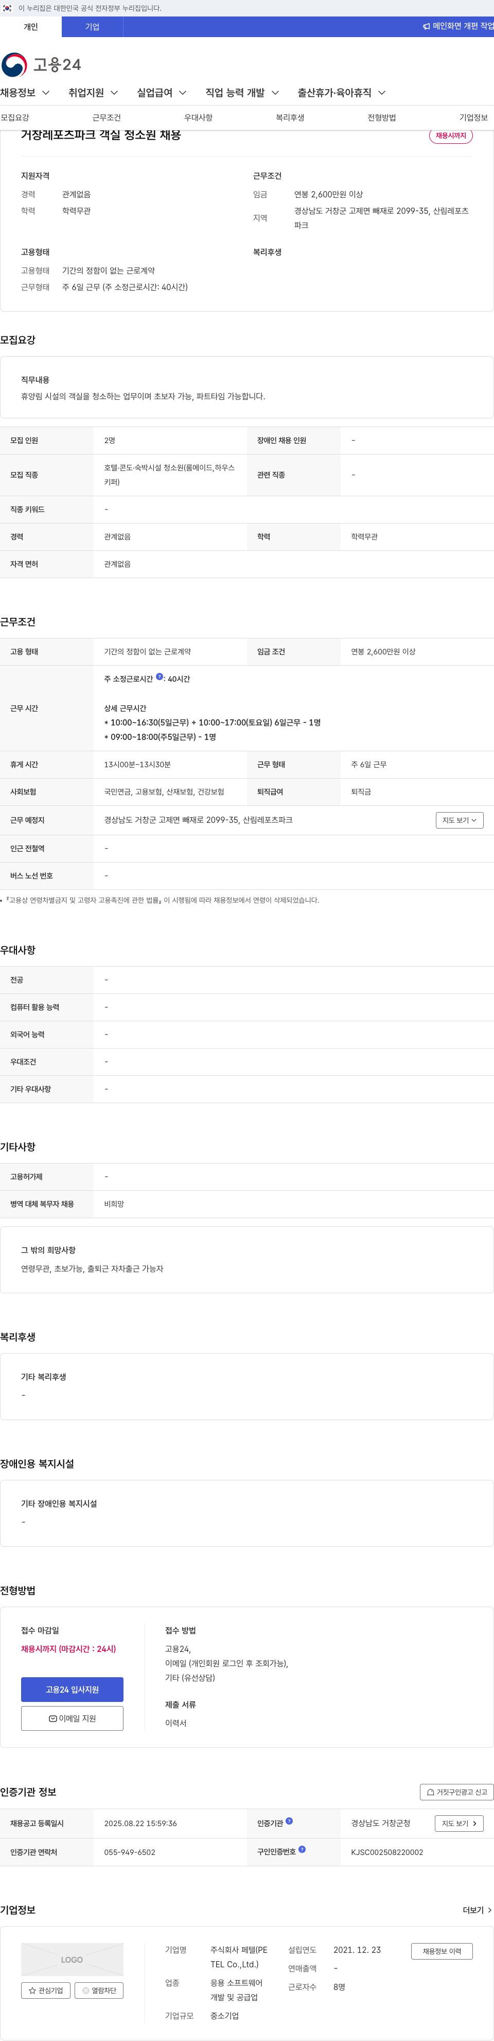Click the job title 거창레포츠파크 객실 청소원 채용
Viewport: 494px width, 2041px height.
pyautogui.click(x=100, y=136)
